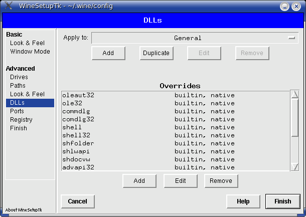Select the oleaut32 override entry

78,95
